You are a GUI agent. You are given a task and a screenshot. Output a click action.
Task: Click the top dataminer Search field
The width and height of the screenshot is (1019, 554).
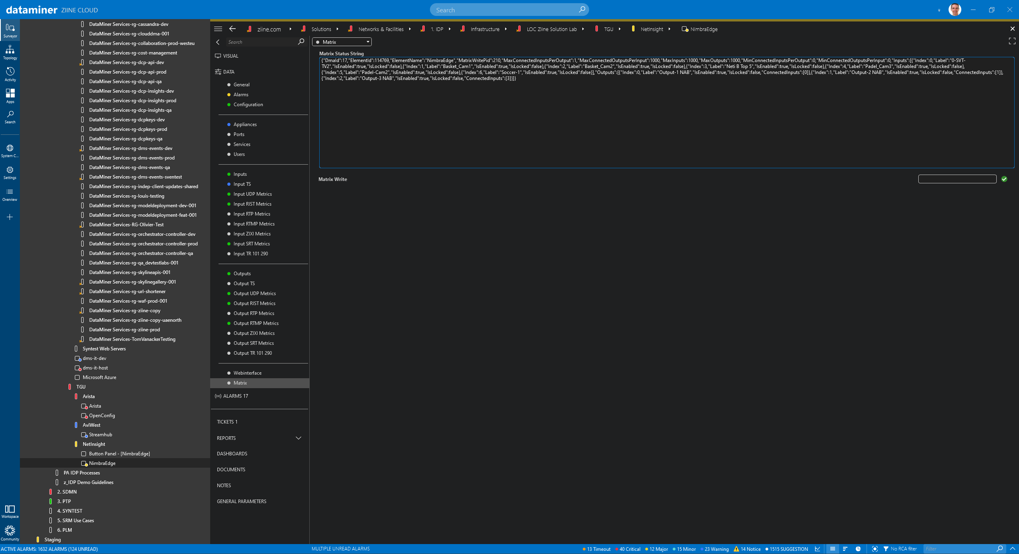click(509, 10)
